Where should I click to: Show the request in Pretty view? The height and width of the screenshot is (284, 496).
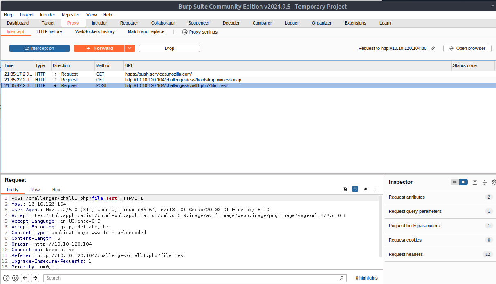click(13, 190)
